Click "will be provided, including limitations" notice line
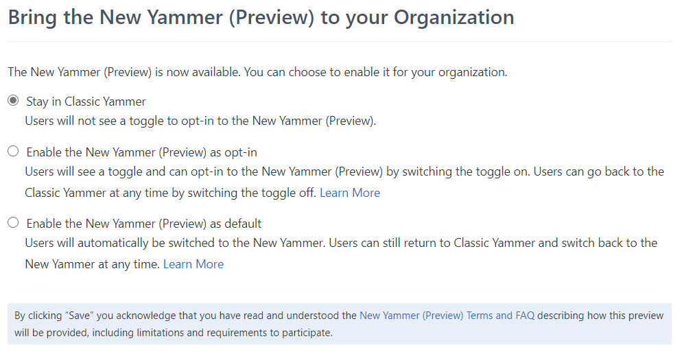 click(173, 333)
